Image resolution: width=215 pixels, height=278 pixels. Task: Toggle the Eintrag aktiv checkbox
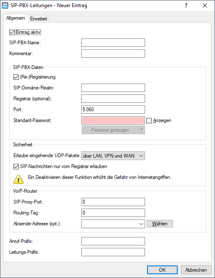(x=12, y=32)
